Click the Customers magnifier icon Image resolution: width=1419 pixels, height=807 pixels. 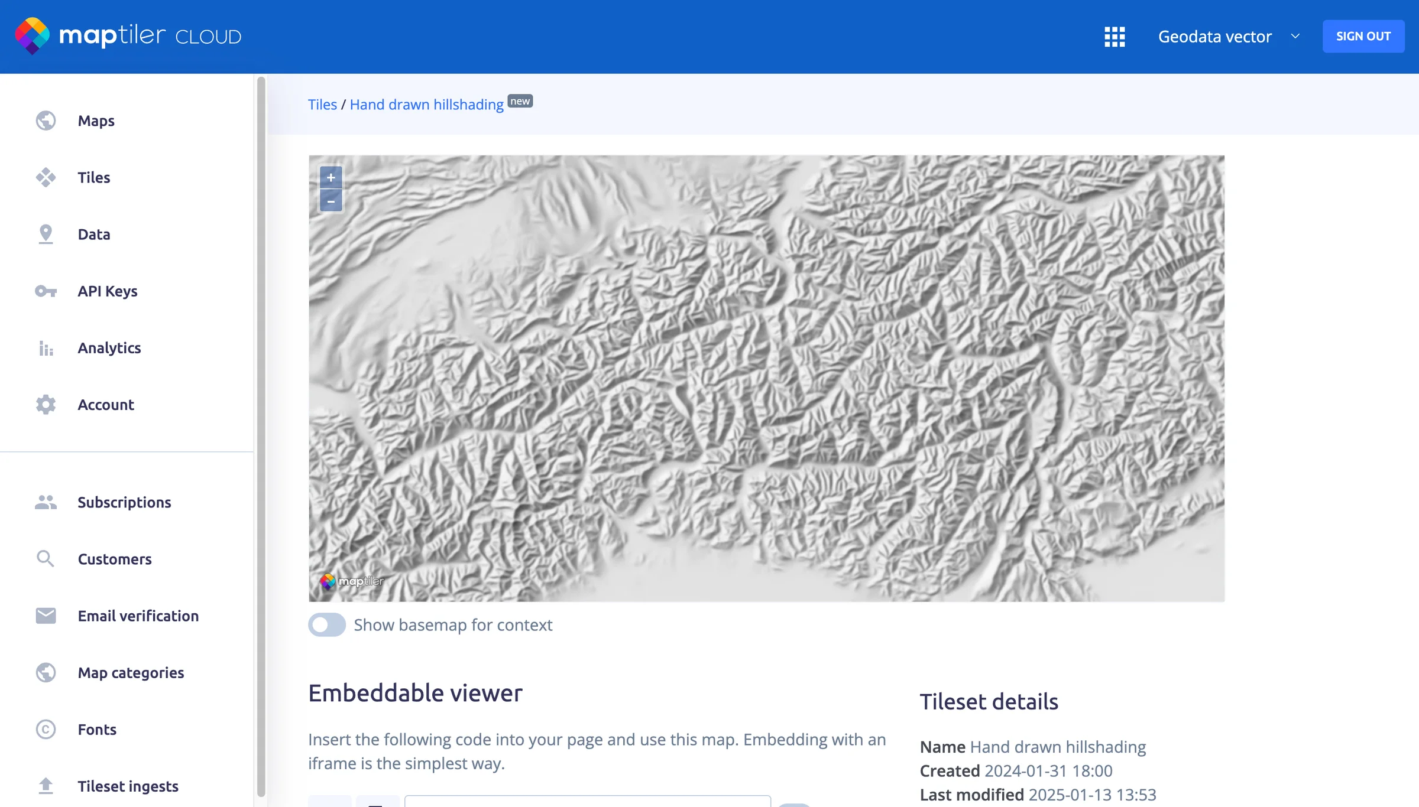click(x=46, y=559)
